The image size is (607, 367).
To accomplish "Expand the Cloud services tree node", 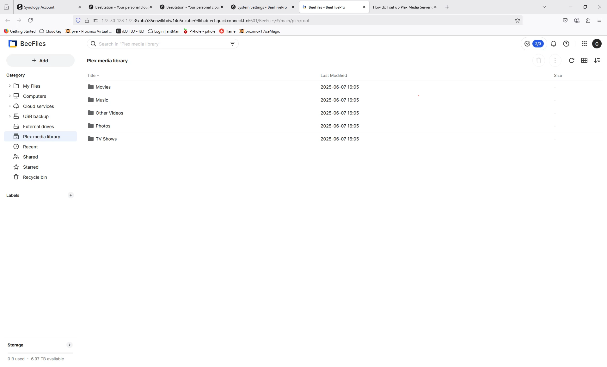I will click(10, 106).
